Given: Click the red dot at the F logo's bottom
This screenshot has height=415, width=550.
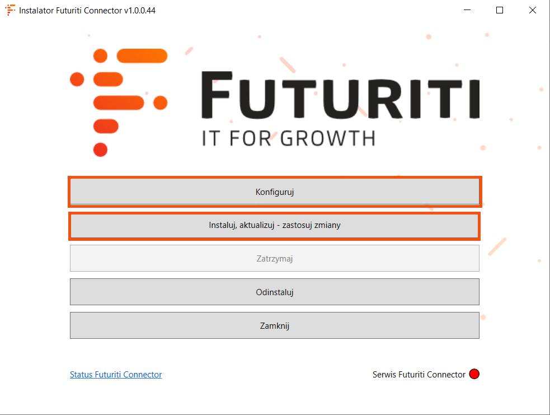Looking at the screenshot, I should [x=100, y=150].
